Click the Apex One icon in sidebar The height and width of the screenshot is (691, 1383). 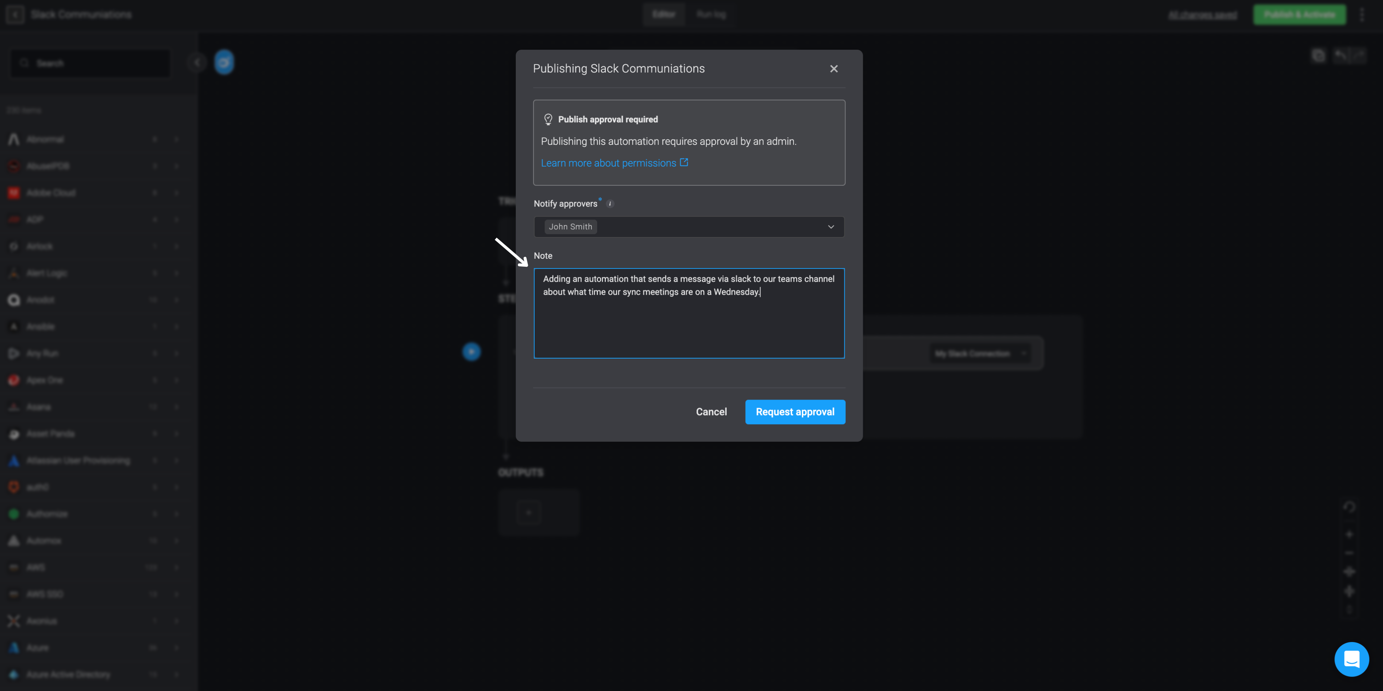click(x=14, y=380)
